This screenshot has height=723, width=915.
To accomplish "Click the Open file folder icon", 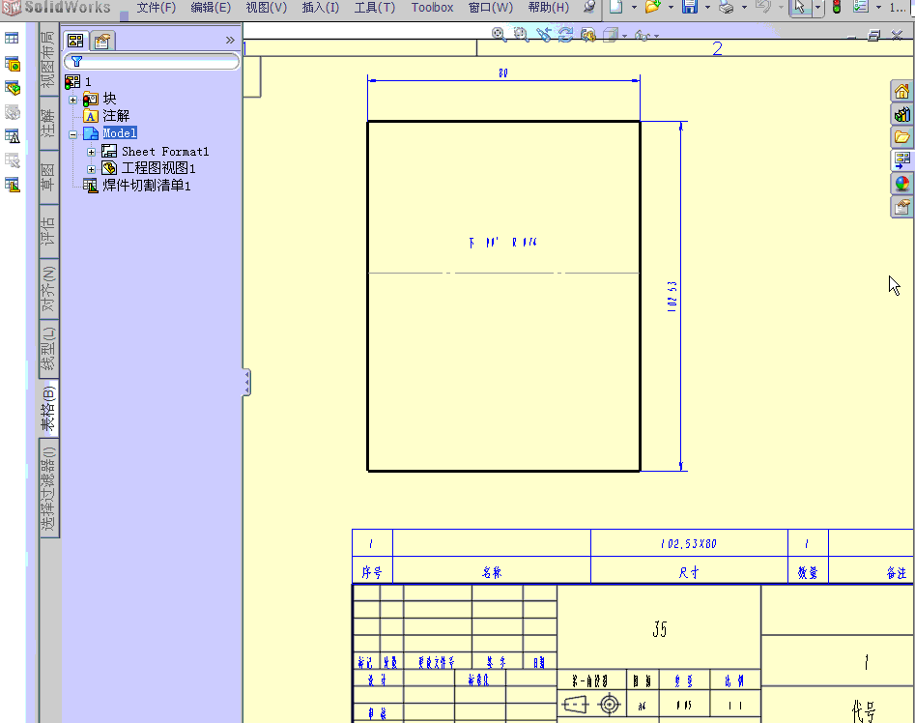I will pos(652,7).
